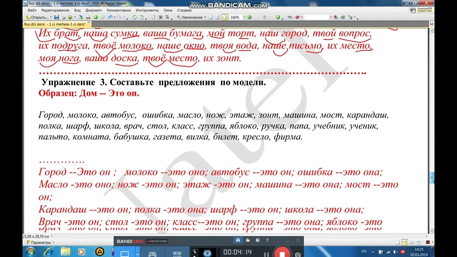Click the Bandicam lock icon
The width and height of the screenshot is (457, 257).
tap(238, 240)
